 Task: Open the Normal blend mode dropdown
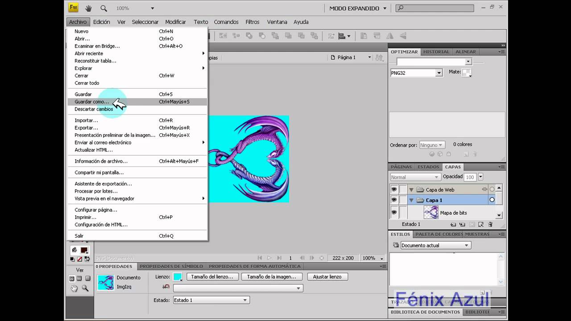tap(414, 177)
